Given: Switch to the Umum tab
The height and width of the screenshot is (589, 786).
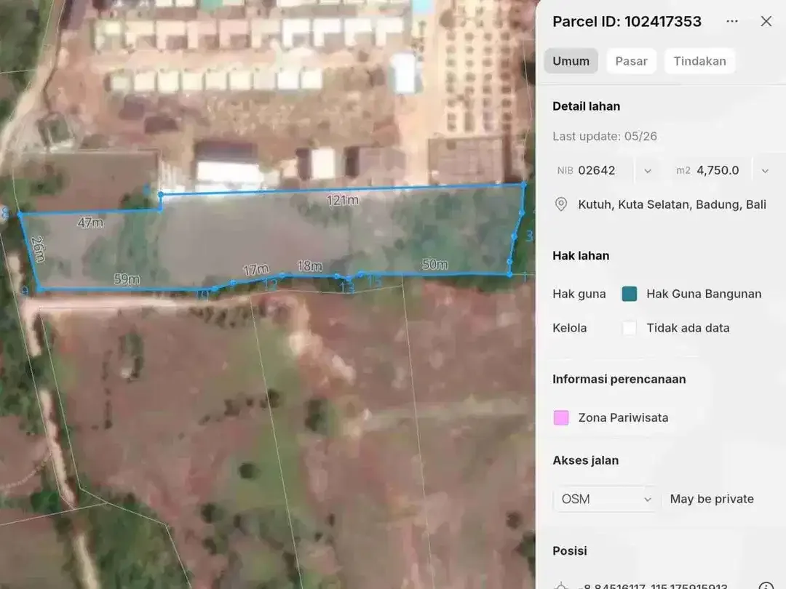Looking at the screenshot, I should [x=571, y=61].
